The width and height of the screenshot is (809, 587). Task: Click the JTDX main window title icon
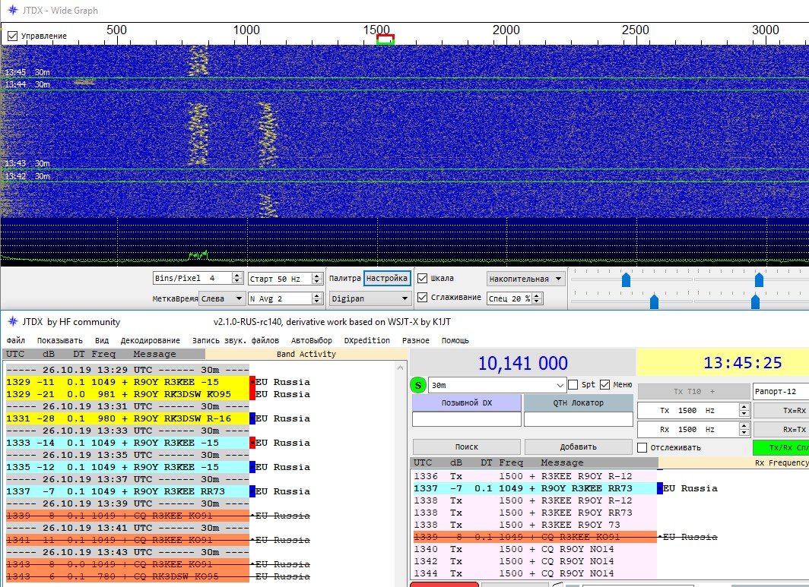coord(11,322)
